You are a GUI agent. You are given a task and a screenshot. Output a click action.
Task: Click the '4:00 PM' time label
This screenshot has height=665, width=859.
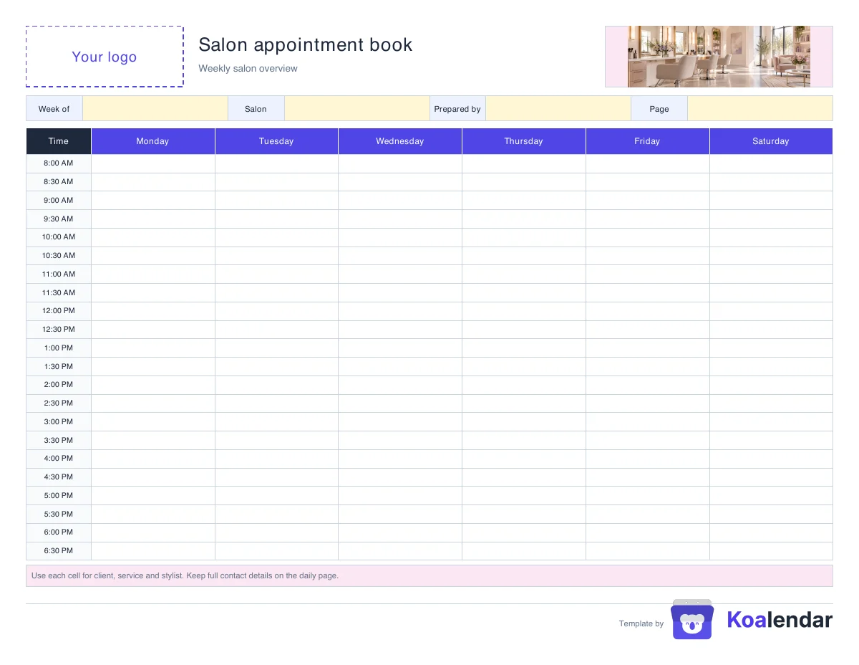coord(59,459)
